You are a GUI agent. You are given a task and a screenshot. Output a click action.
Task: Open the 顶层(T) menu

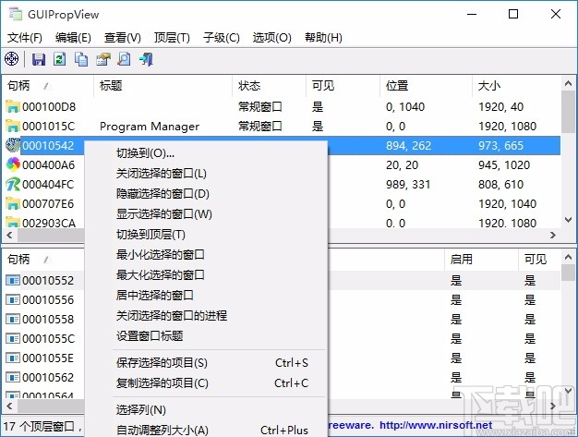[x=172, y=37]
